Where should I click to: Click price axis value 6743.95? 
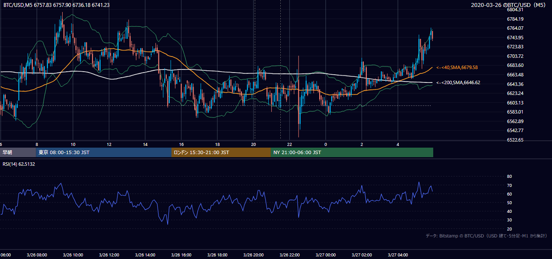pyautogui.click(x=515, y=38)
